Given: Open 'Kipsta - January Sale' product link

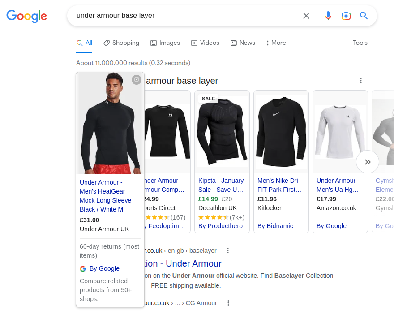Looking at the screenshot, I should click(x=221, y=185).
